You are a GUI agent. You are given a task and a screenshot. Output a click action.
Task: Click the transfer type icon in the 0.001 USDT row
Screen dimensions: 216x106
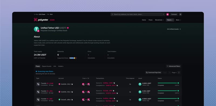[38, 92]
